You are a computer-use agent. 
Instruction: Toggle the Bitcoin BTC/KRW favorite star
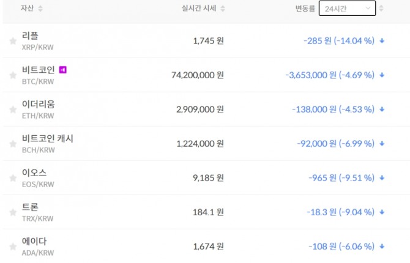(13, 75)
